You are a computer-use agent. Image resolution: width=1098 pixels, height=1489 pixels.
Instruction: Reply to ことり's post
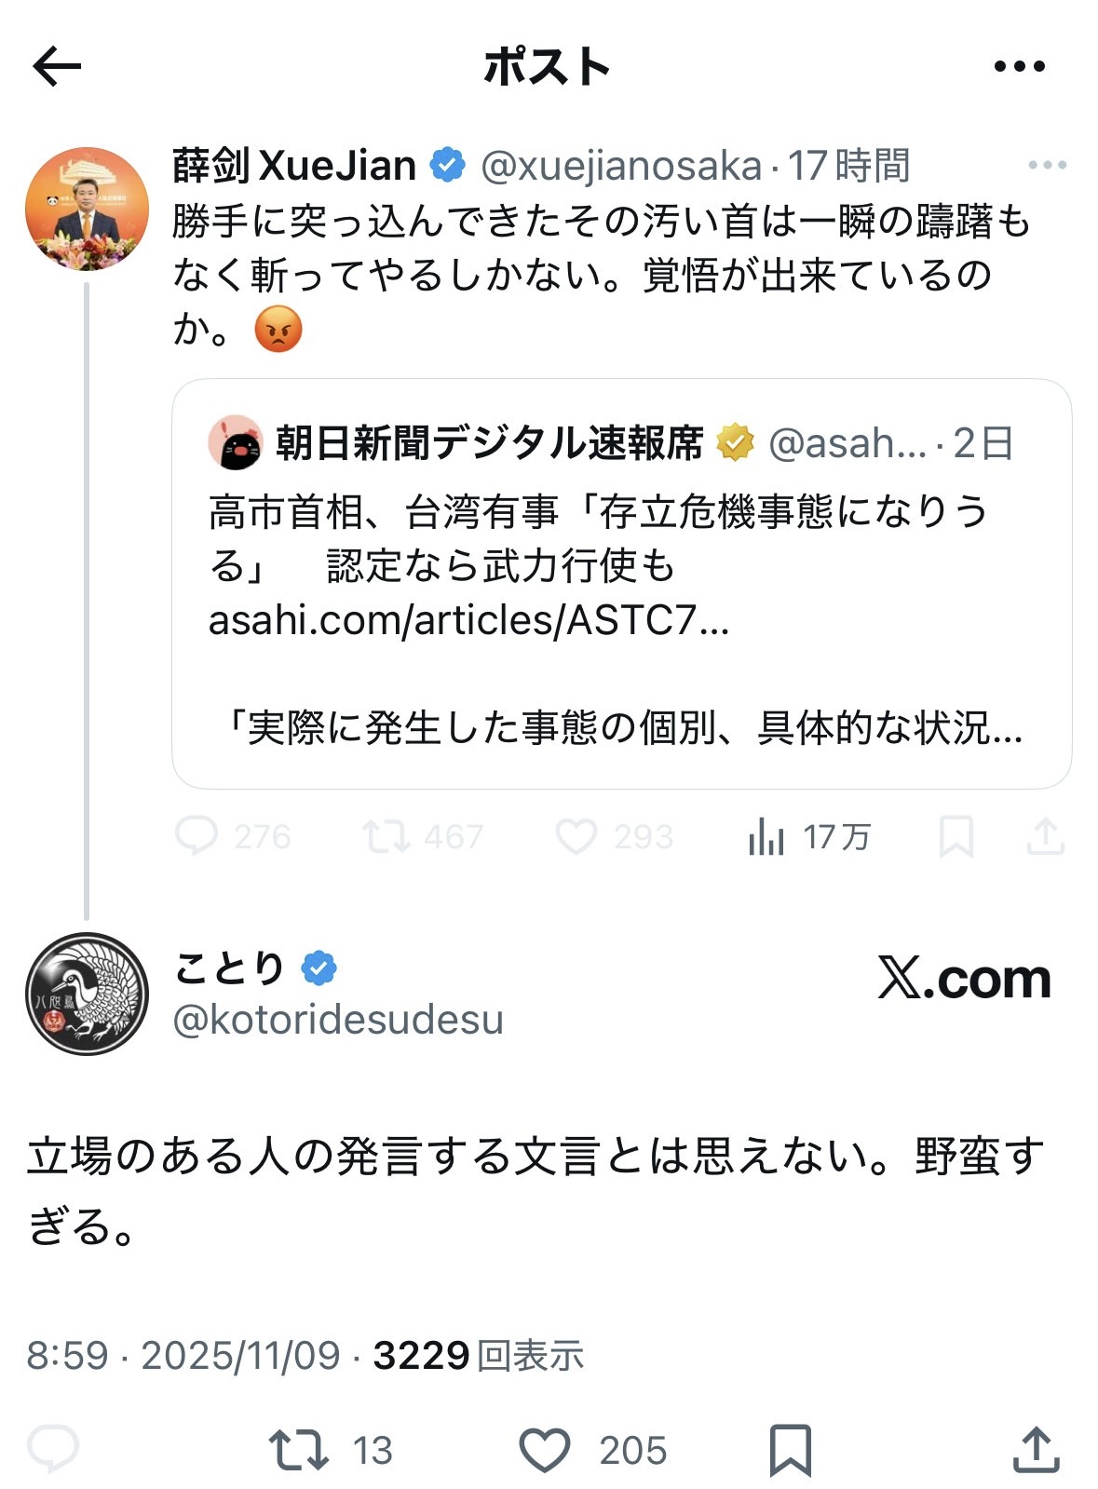pos(53,1449)
